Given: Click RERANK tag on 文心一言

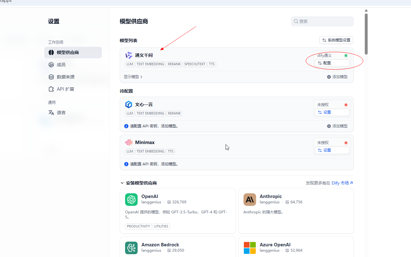Looking at the screenshot, I should (x=174, y=113).
